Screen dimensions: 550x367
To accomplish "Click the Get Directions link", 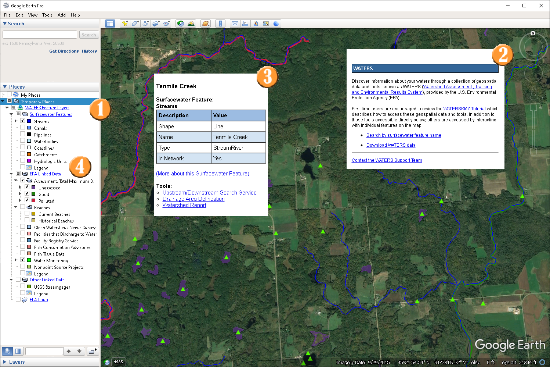I will click(x=64, y=51).
